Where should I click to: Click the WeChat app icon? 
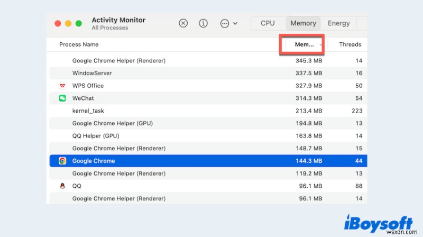click(x=62, y=98)
